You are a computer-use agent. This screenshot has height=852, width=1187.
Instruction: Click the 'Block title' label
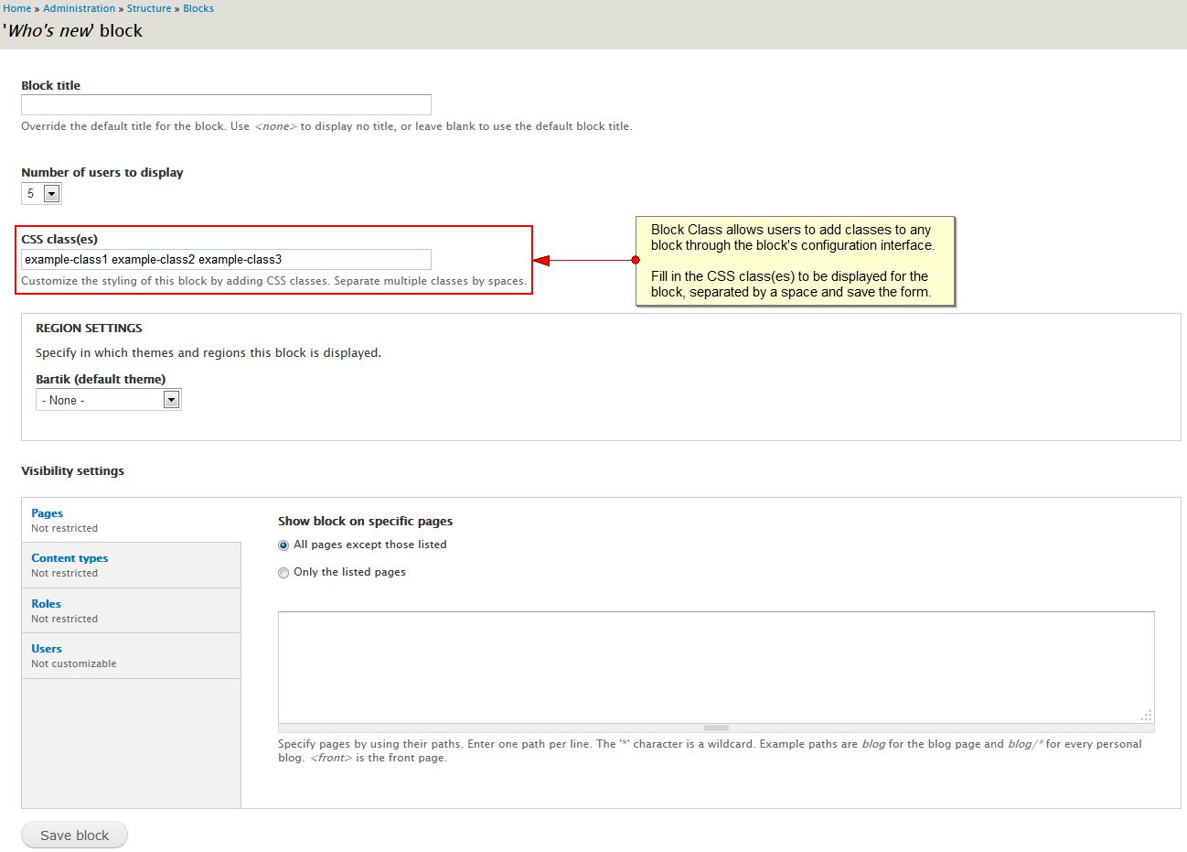(x=50, y=85)
